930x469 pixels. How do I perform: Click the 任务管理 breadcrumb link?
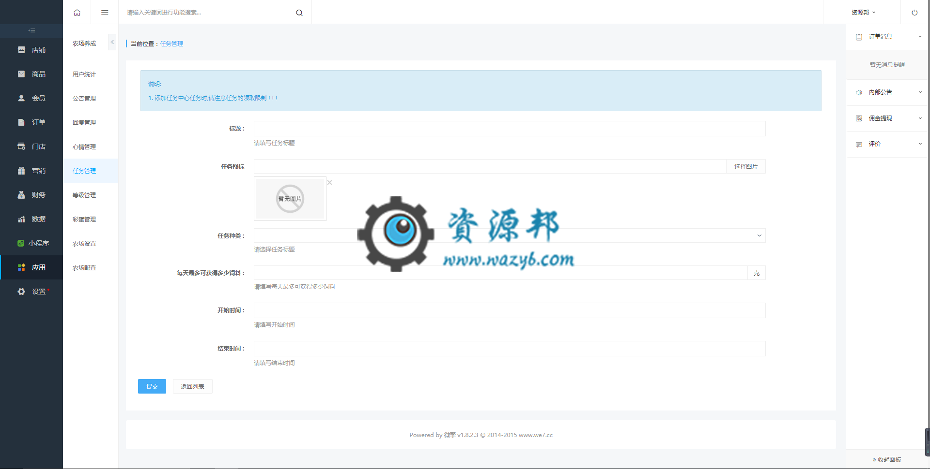tap(171, 44)
